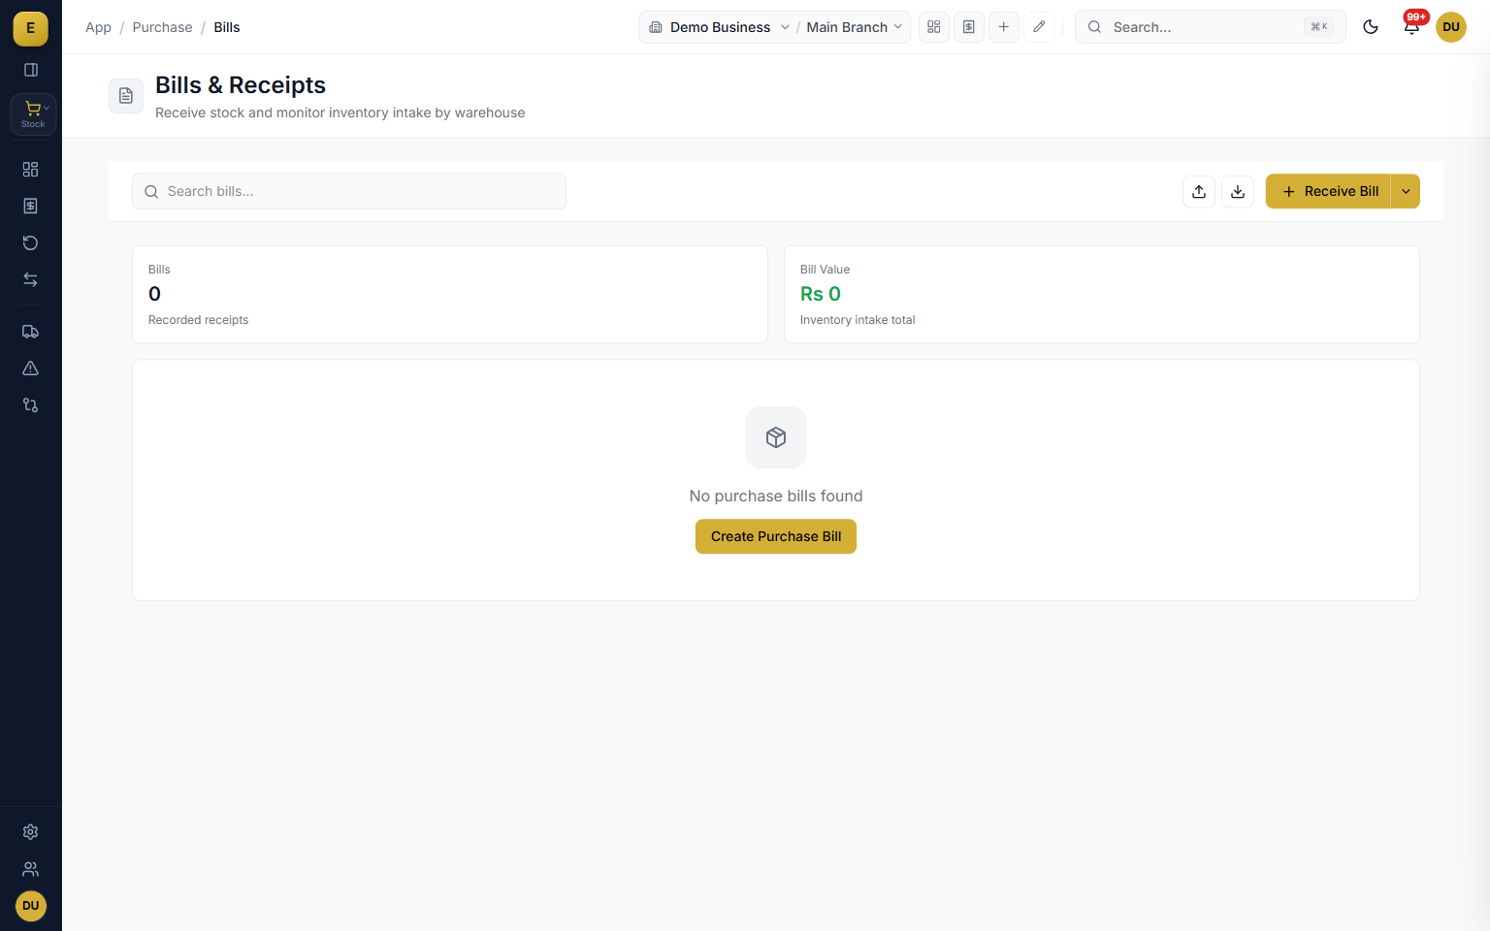Expand the Receive Bill dropdown arrow

coord(1406,191)
